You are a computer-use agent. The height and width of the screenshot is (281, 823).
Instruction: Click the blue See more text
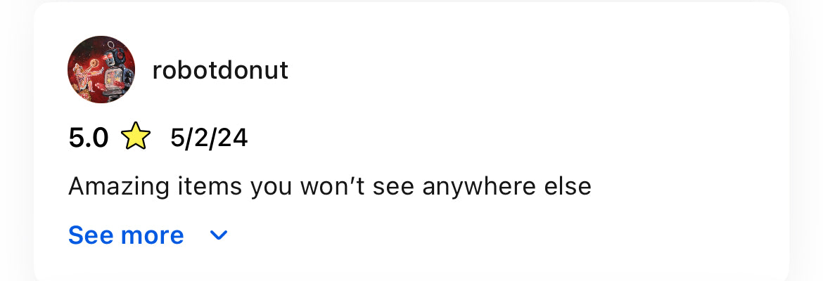[x=126, y=235]
